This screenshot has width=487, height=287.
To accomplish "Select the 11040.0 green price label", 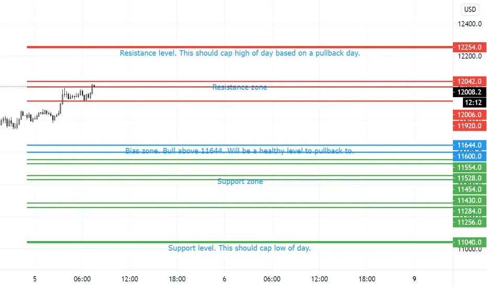I will click(469, 242).
